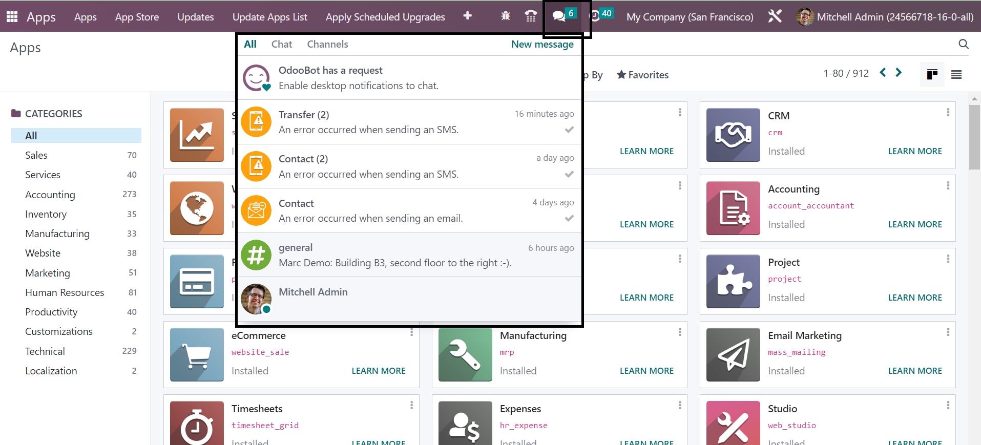The height and width of the screenshot is (445, 981).
Task: Click the debug bug icon in navbar
Action: [x=505, y=16]
